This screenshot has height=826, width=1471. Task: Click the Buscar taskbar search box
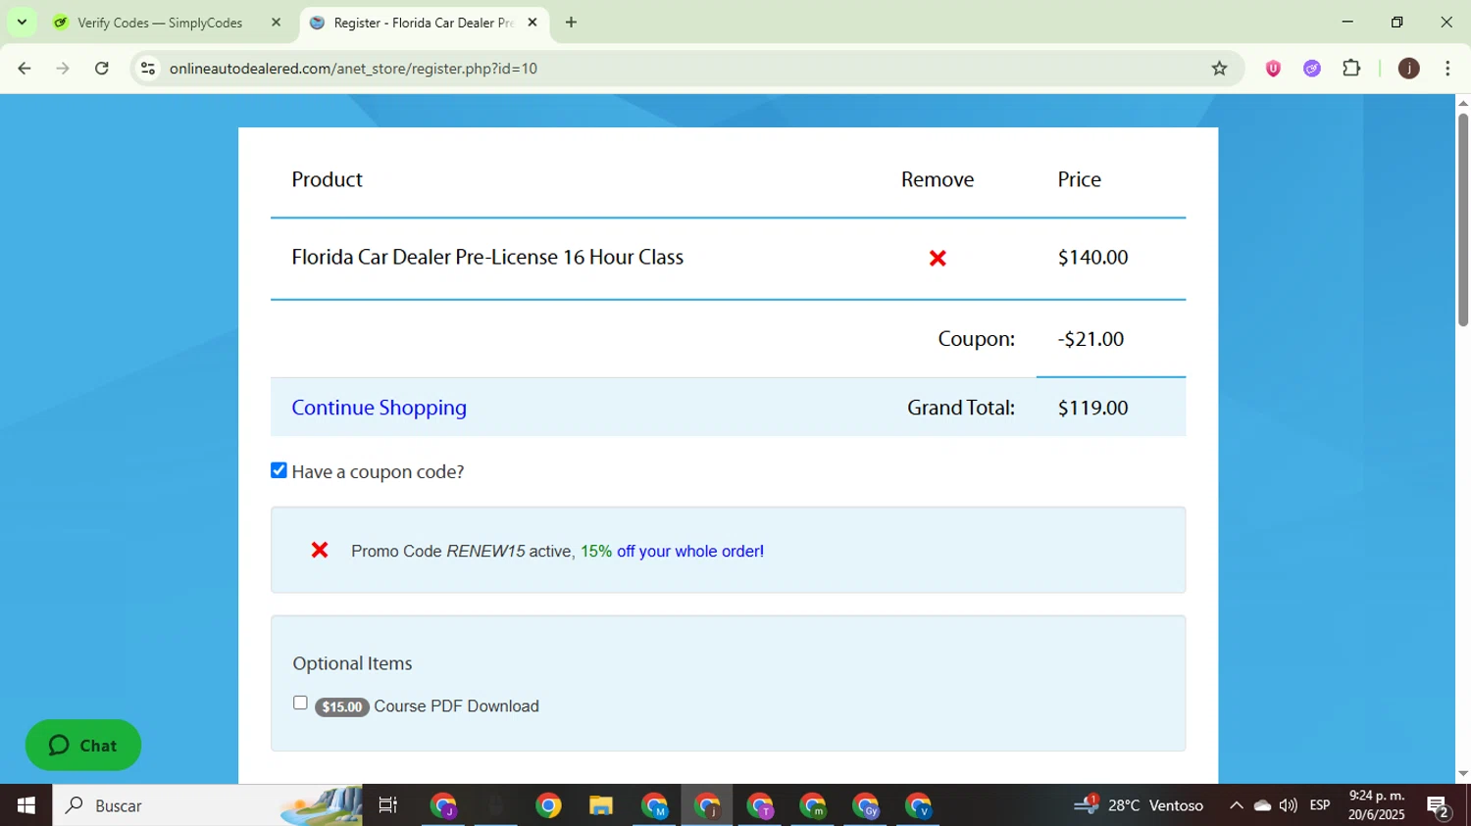tap(207, 805)
